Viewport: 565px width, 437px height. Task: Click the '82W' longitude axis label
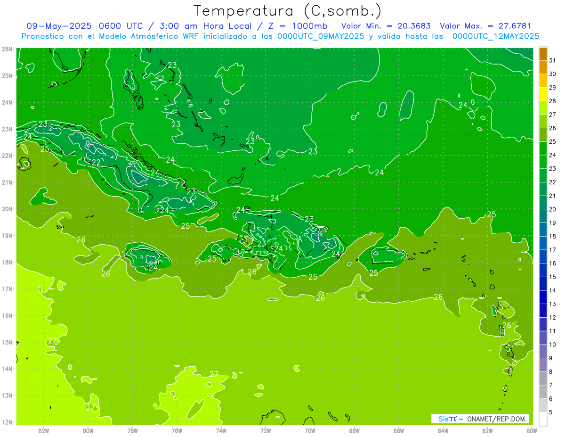43,430
